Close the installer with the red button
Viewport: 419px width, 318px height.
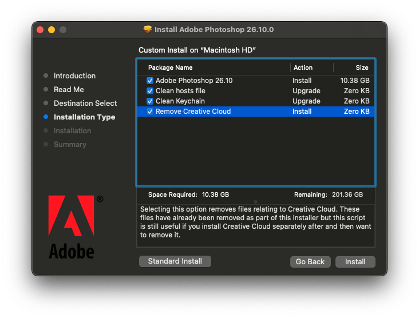[40, 30]
